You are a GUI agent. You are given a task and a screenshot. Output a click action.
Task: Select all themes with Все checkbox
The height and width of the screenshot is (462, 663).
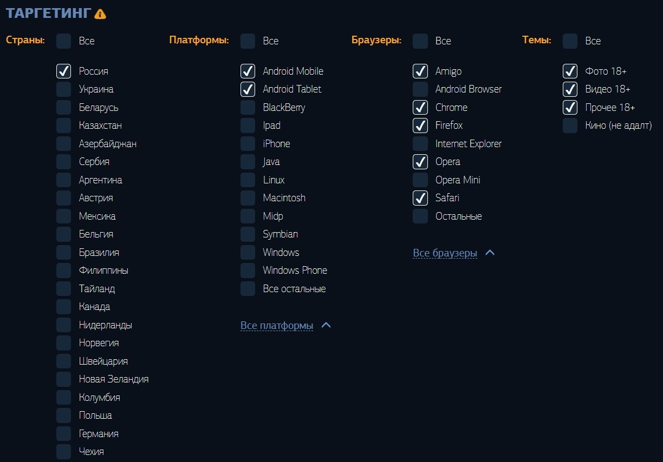coord(570,41)
